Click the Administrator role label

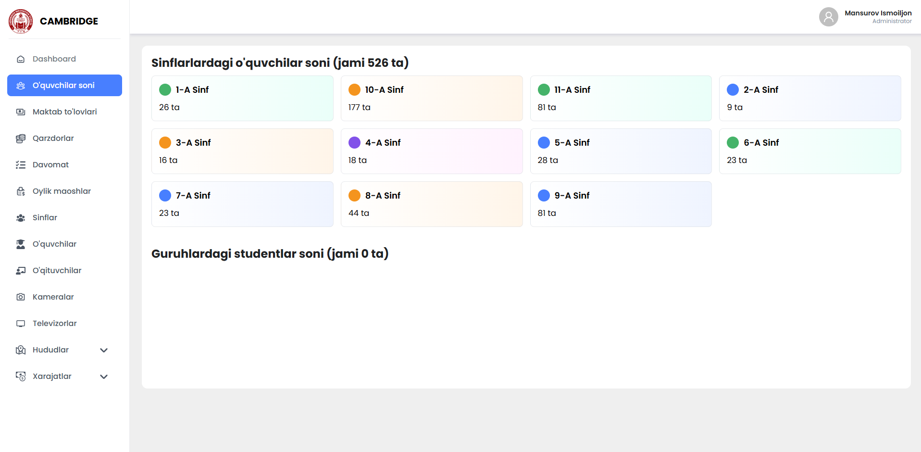click(x=892, y=21)
